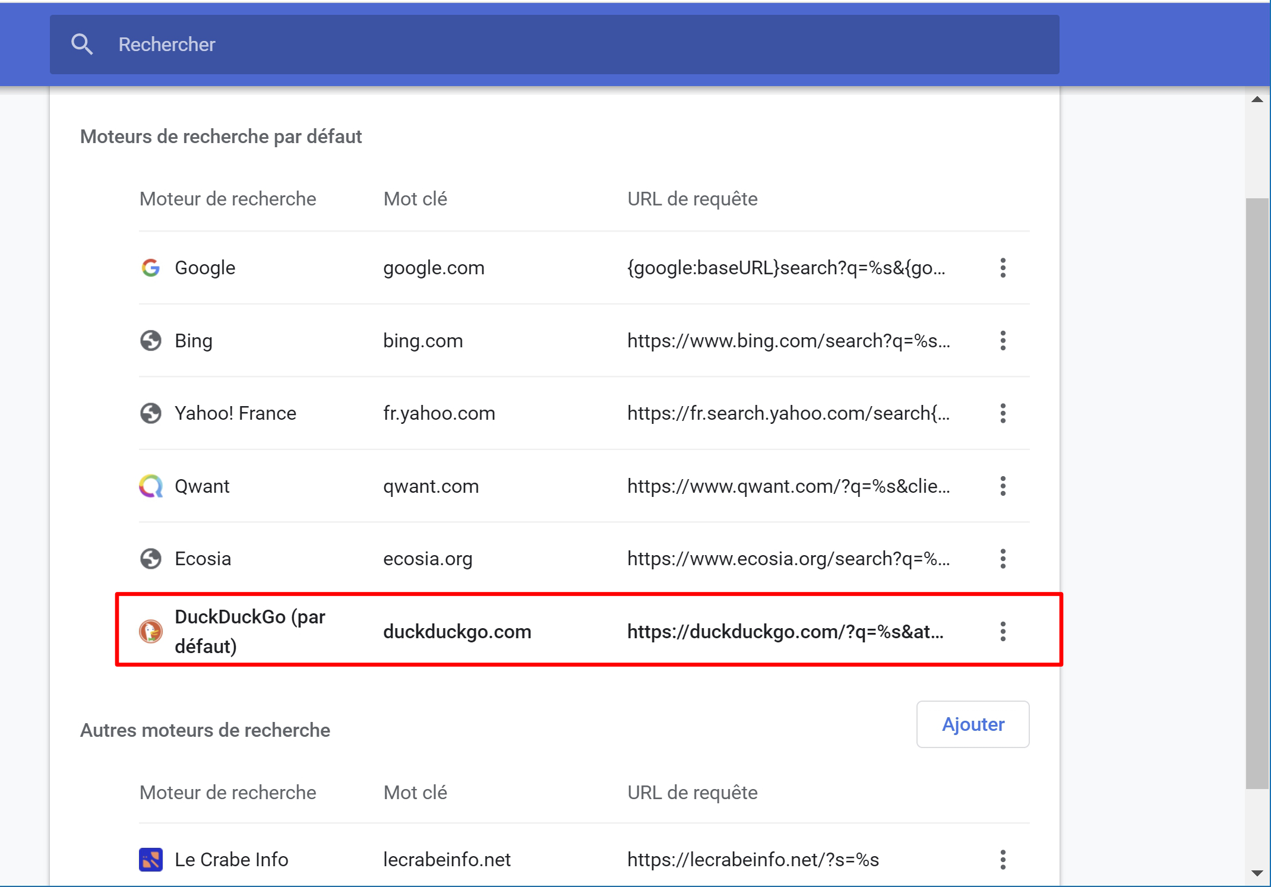This screenshot has height=887, width=1271.
Task: Click inside the Rechercher search field
Action: coord(555,45)
